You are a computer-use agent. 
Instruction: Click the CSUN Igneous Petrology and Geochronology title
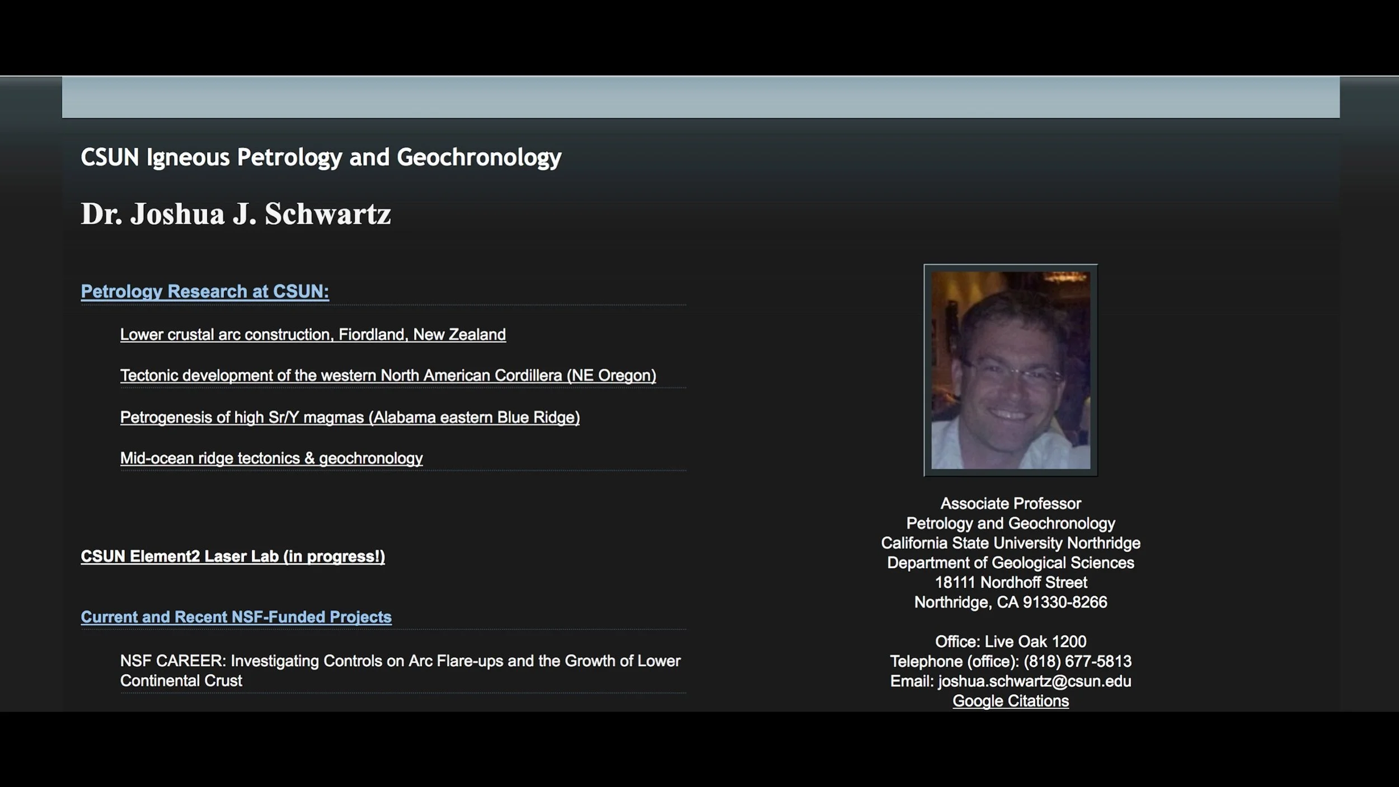point(321,157)
